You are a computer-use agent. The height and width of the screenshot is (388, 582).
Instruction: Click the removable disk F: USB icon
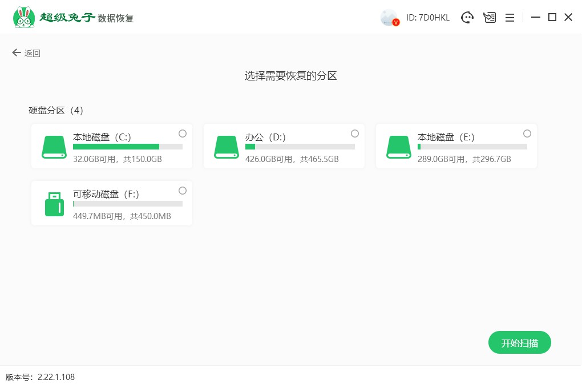54,204
